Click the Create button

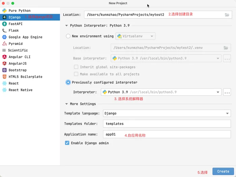pos(223,171)
